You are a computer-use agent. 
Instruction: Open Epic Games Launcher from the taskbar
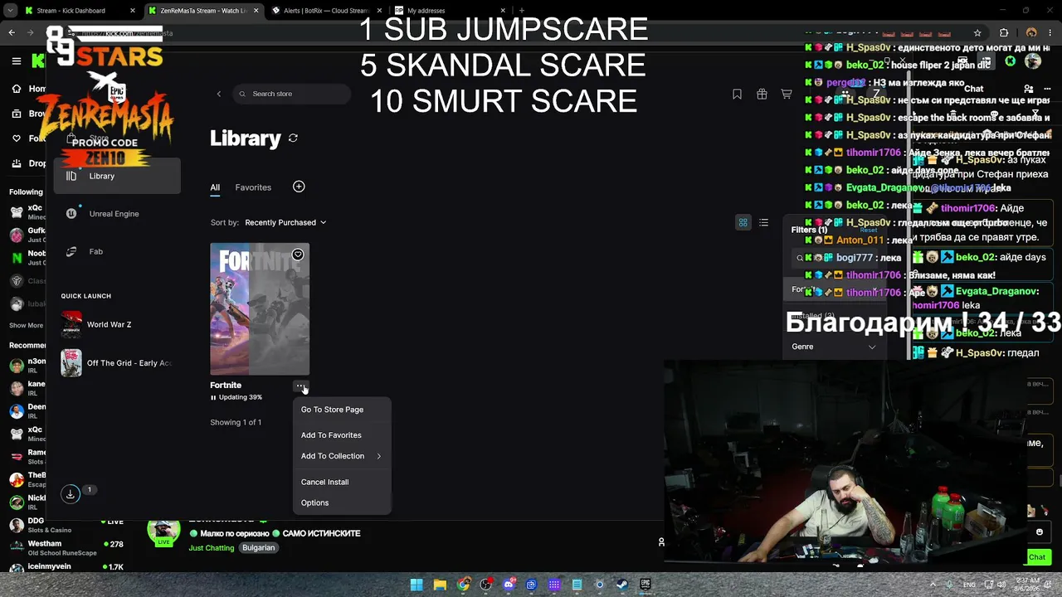pos(645,585)
